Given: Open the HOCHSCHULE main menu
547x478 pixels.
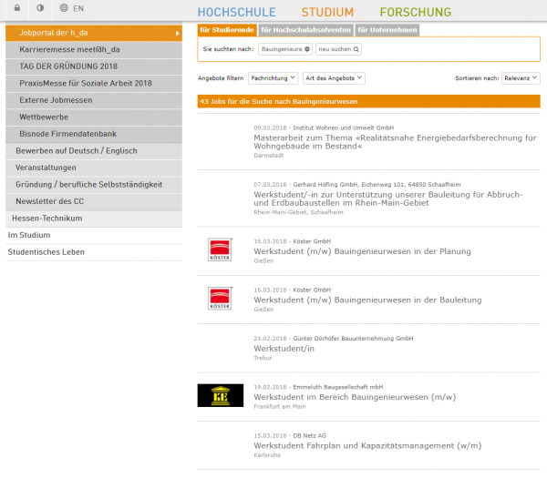Looking at the screenshot, I should (x=236, y=12).
